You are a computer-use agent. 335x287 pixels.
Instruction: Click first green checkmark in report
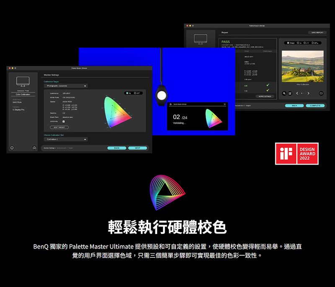(x=268, y=85)
